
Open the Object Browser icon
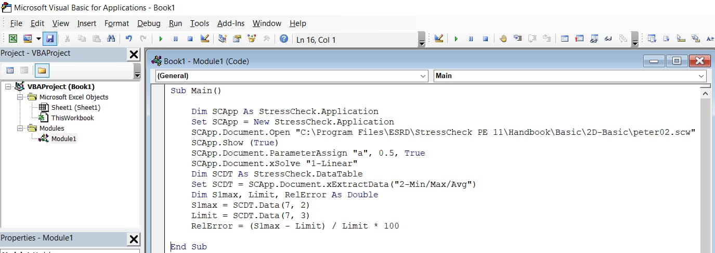point(252,39)
